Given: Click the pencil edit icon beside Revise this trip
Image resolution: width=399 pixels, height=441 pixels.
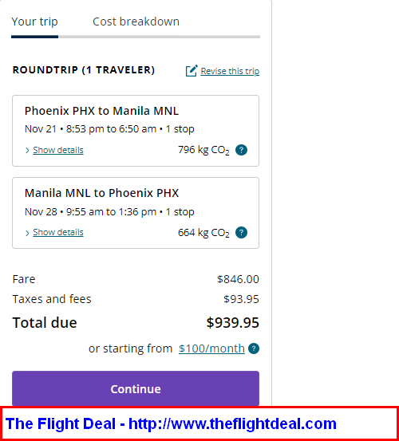Looking at the screenshot, I should click(x=192, y=71).
